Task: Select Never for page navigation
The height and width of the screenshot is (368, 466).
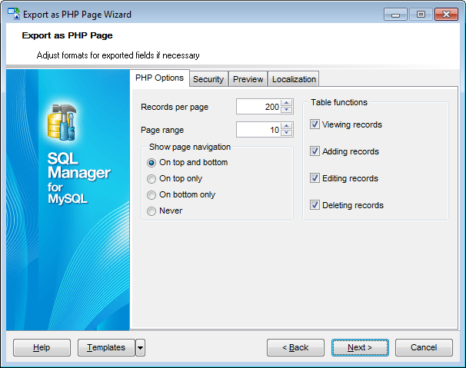Action: (151, 211)
